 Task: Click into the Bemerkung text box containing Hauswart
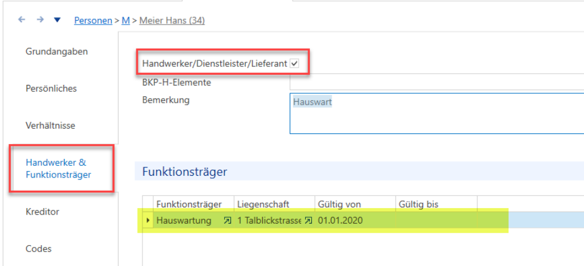(437, 114)
